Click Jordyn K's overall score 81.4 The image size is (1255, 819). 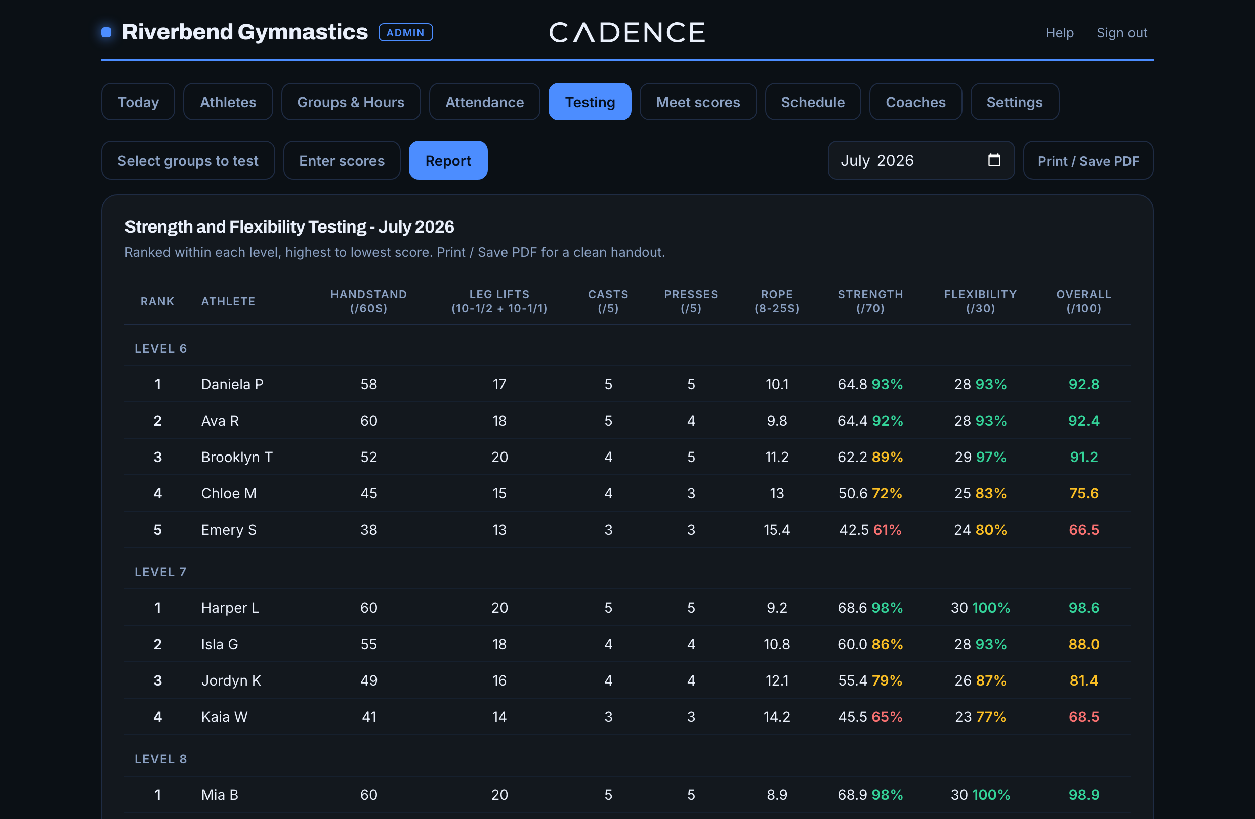(1083, 680)
